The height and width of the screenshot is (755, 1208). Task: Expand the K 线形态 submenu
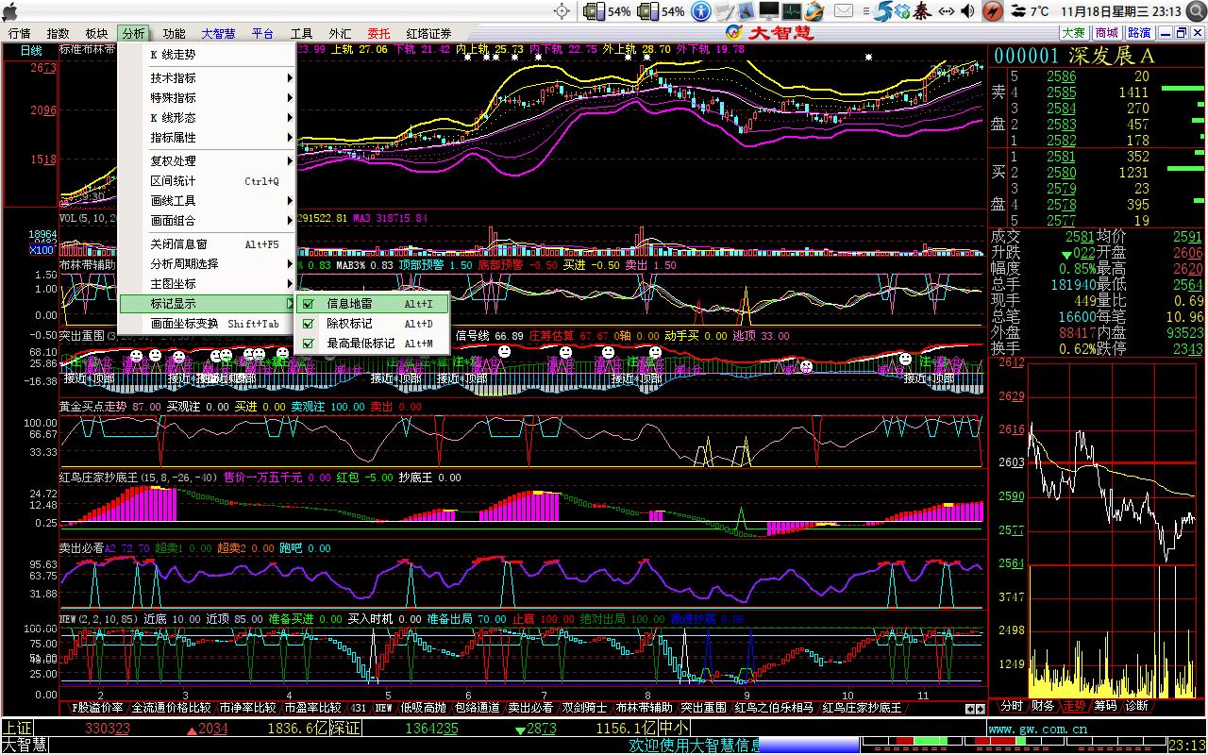(208, 118)
